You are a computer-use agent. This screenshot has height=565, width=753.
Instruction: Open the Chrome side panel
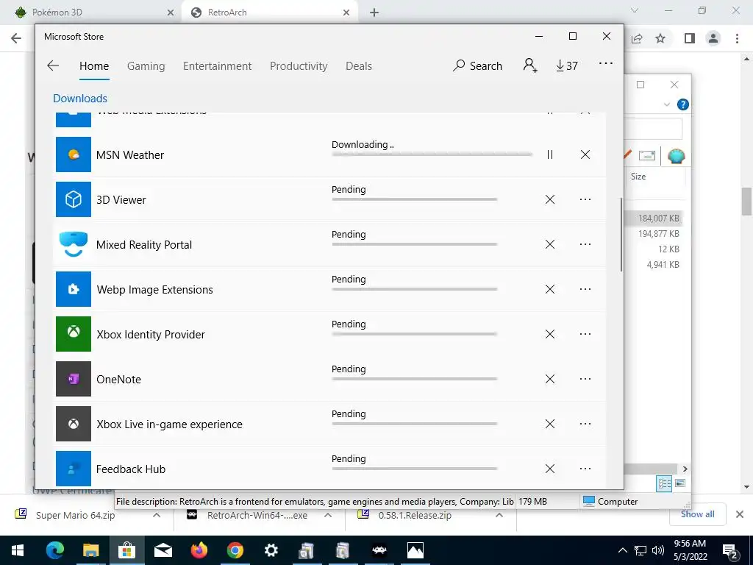coord(690,38)
